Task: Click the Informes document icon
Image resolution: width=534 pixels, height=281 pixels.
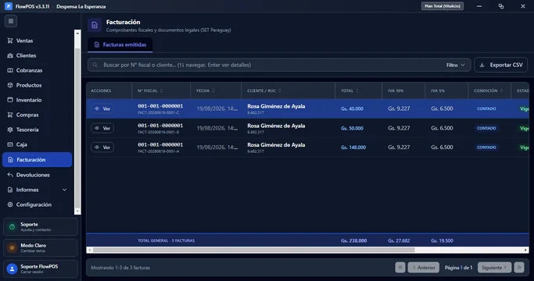Action: (x=10, y=190)
